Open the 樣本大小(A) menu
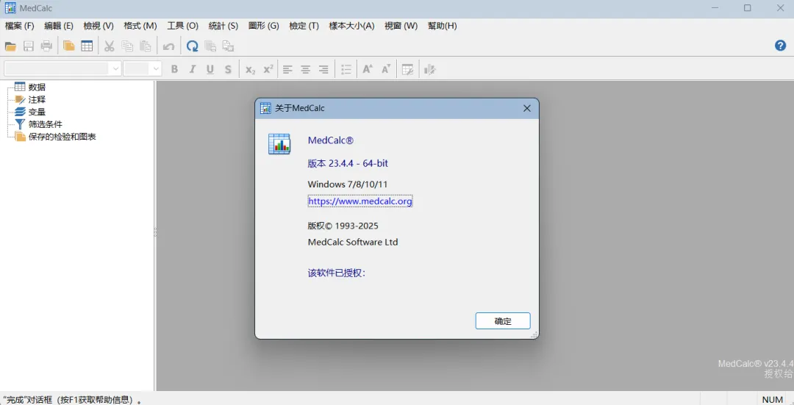Viewport: 794px width, 405px height. point(352,26)
